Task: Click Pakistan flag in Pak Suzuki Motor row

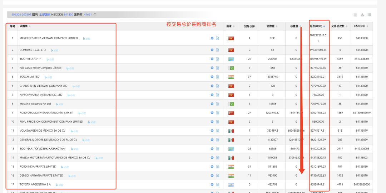Action: tap(231, 68)
